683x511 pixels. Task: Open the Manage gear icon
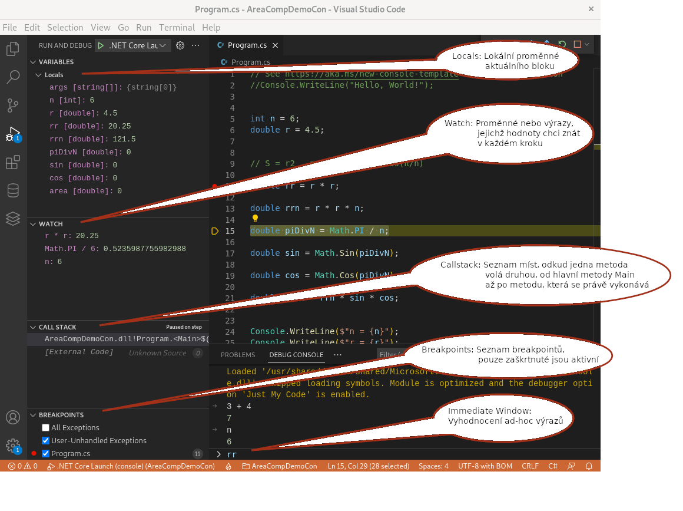pos(13,446)
